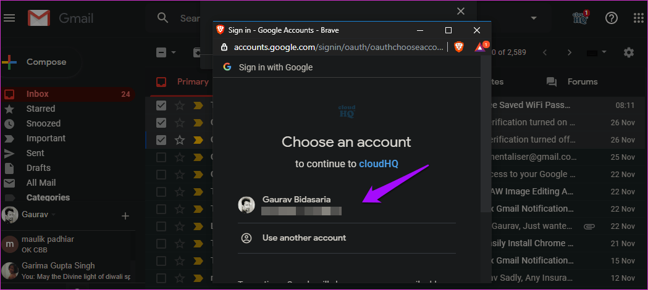Click the Gmail logo
648x290 pixels.
pyautogui.click(x=39, y=18)
